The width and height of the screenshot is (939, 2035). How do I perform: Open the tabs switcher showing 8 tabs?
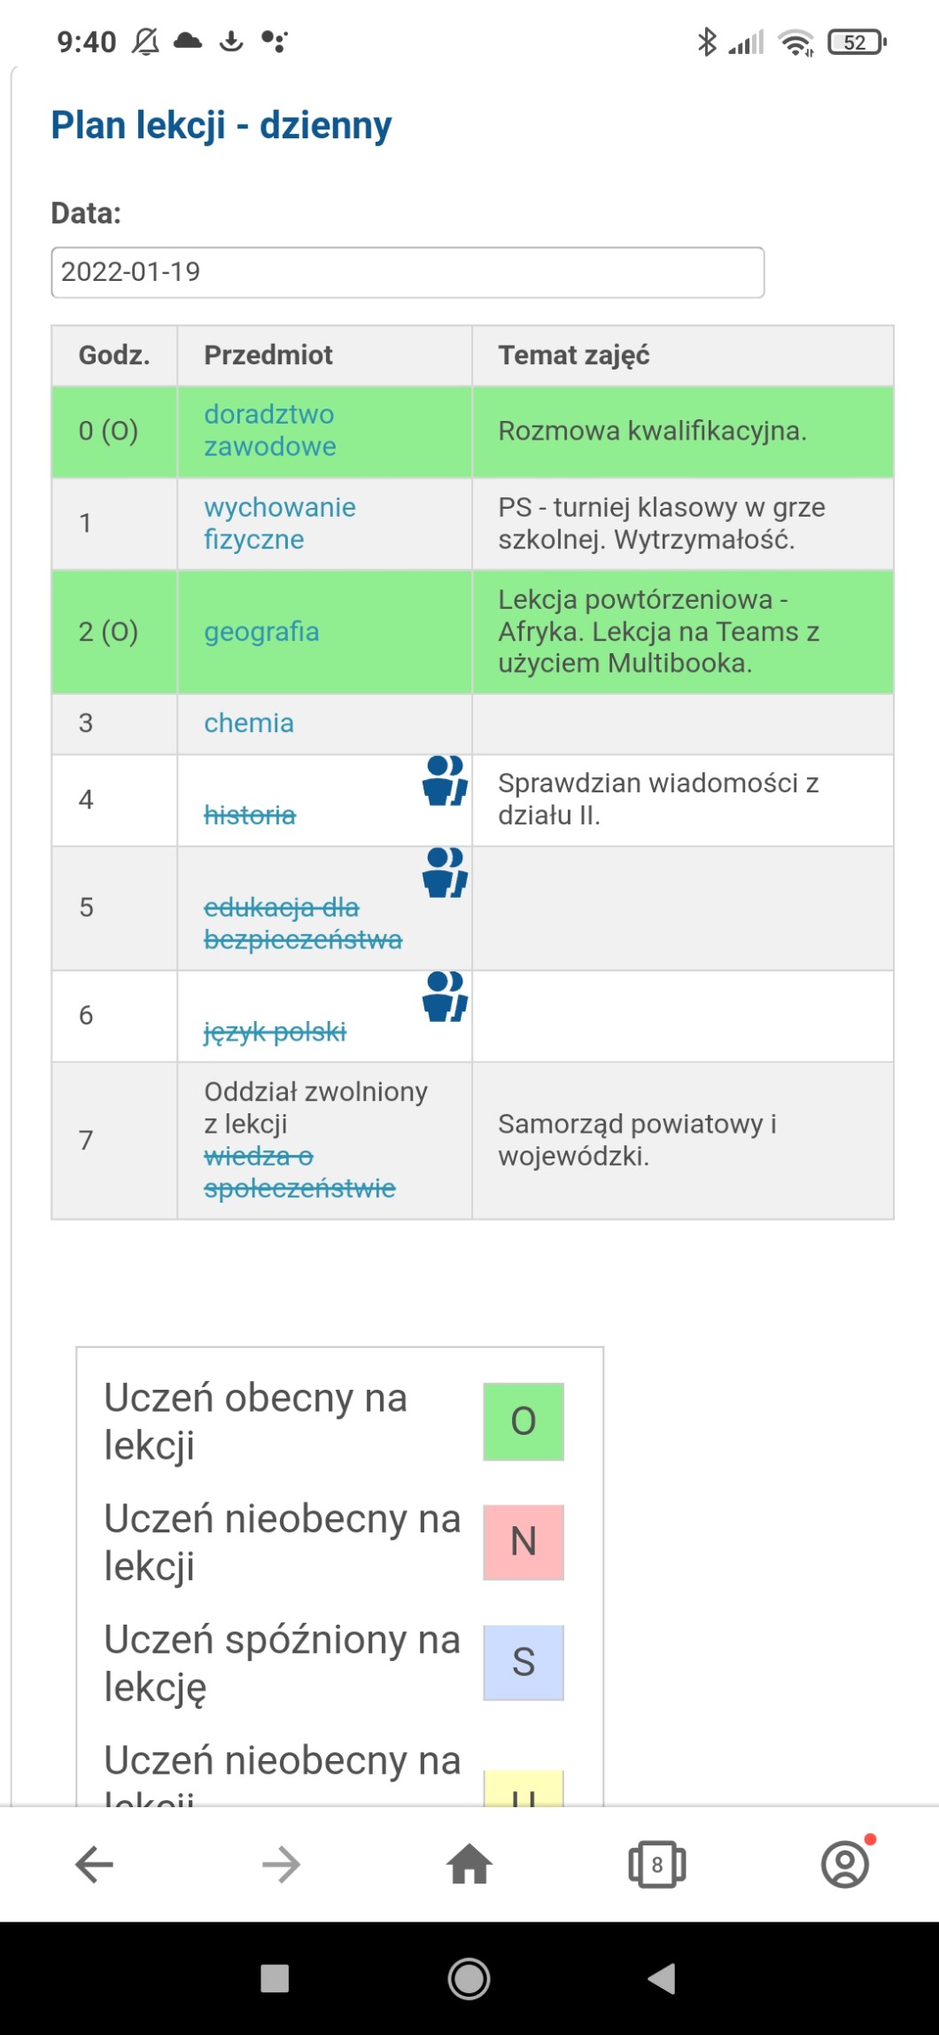tap(656, 1864)
